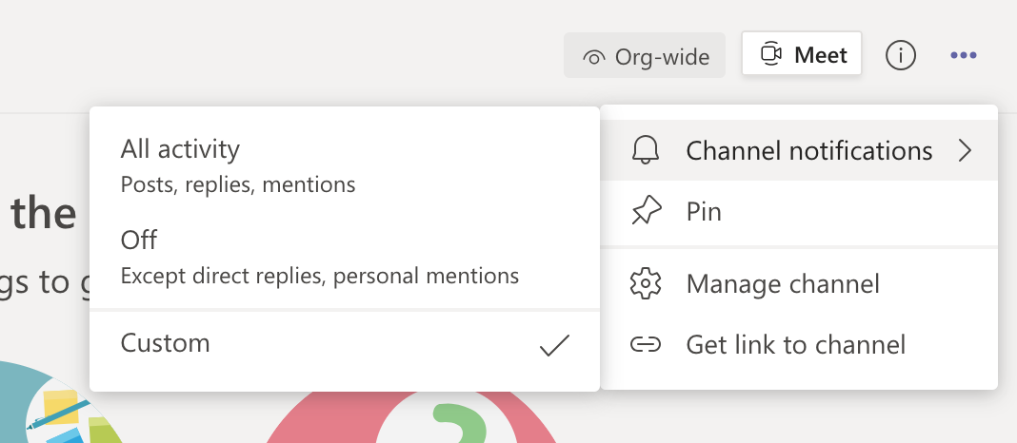Click the chain link icon
The image size is (1017, 443).
tap(646, 344)
